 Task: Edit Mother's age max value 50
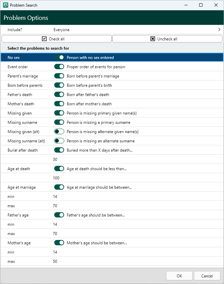point(55,261)
